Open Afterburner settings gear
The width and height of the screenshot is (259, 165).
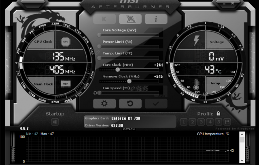point(104,103)
